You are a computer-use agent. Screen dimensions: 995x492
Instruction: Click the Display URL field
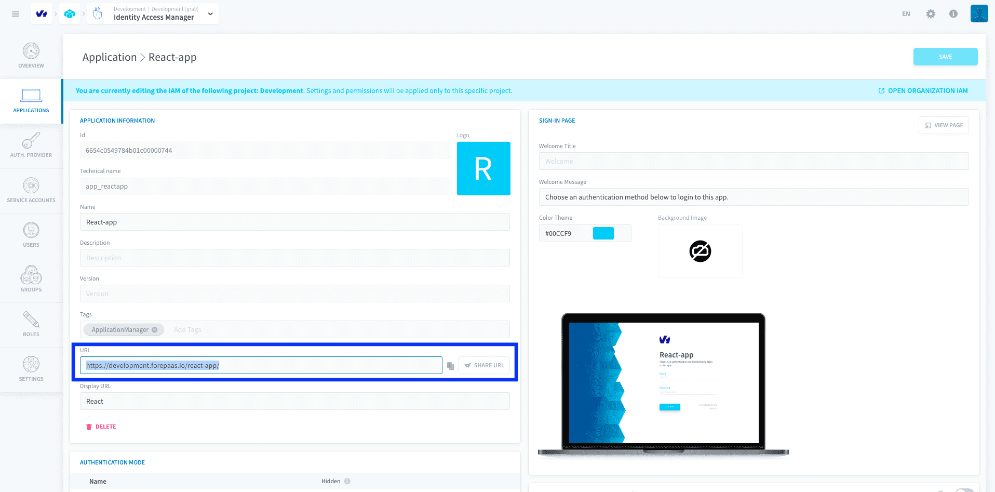(295, 401)
